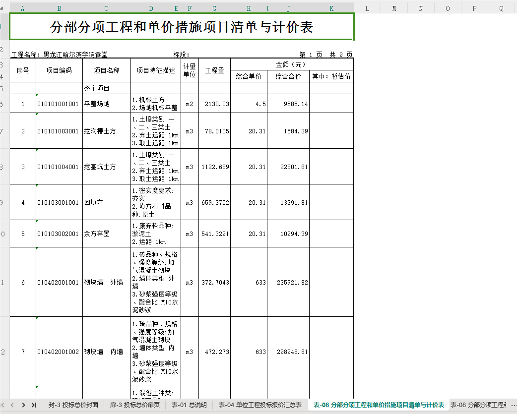517x414 pixels.
Task: Select the unit price cell 4.5
Action: coord(249,104)
